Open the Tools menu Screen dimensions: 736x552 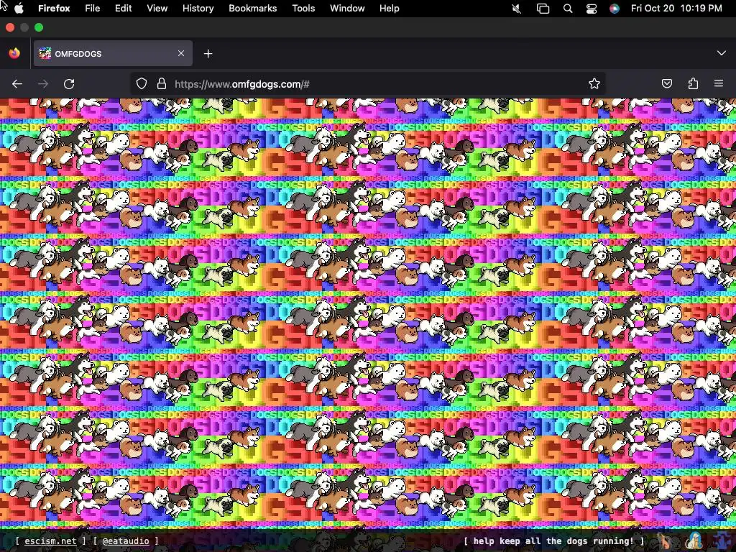click(x=303, y=9)
